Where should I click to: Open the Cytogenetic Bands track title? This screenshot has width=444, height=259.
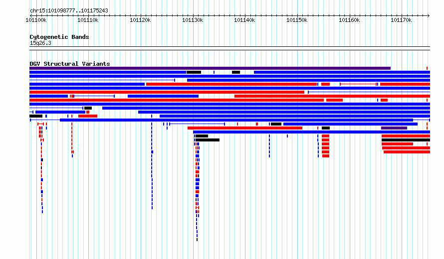pyautogui.click(x=59, y=37)
